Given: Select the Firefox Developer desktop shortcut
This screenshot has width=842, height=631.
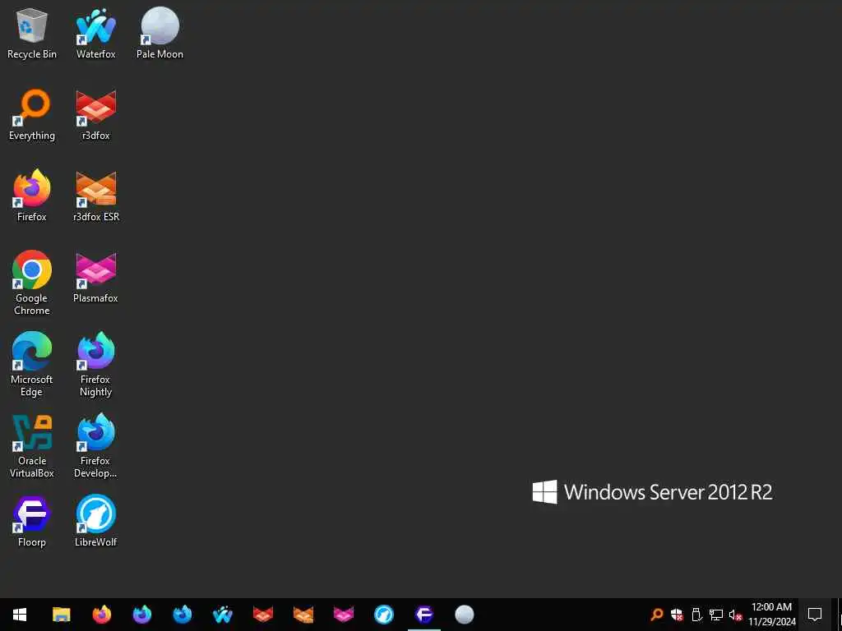Looking at the screenshot, I should [95, 446].
